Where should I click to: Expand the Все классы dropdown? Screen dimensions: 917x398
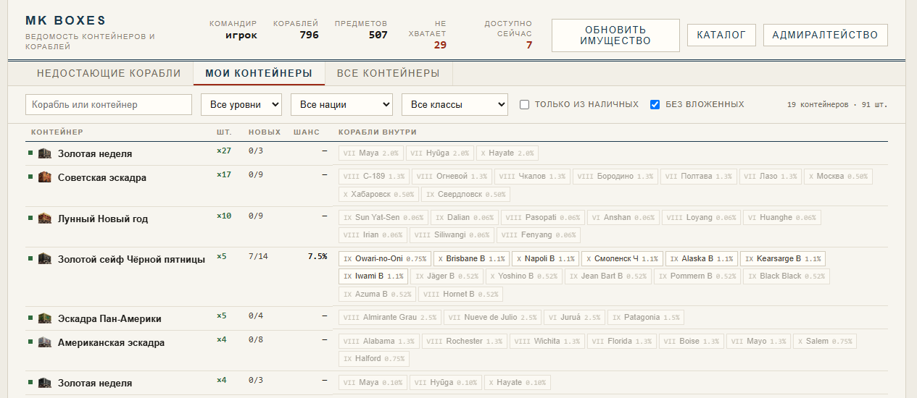(455, 104)
